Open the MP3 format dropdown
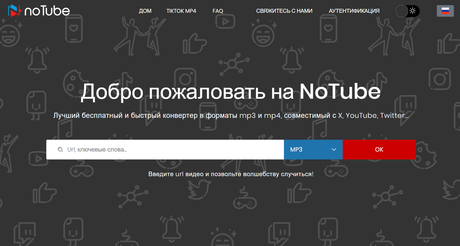Image resolution: width=460 pixels, height=246 pixels. click(313, 149)
